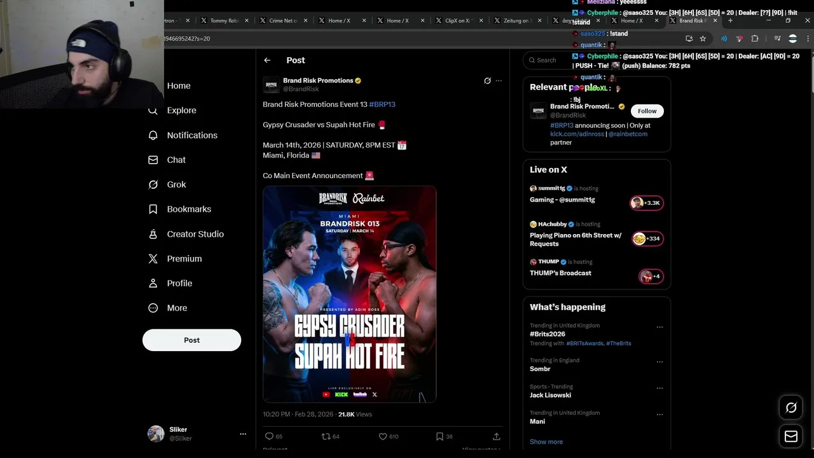The image size is (814, 458).
Task: Open the Brand Risk post author avatar
Action: pyautogui.click(x=272, y=85)
